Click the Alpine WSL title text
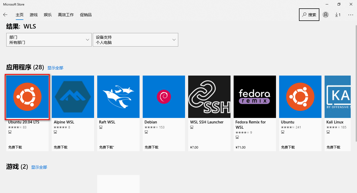 (x=64, y=122)
